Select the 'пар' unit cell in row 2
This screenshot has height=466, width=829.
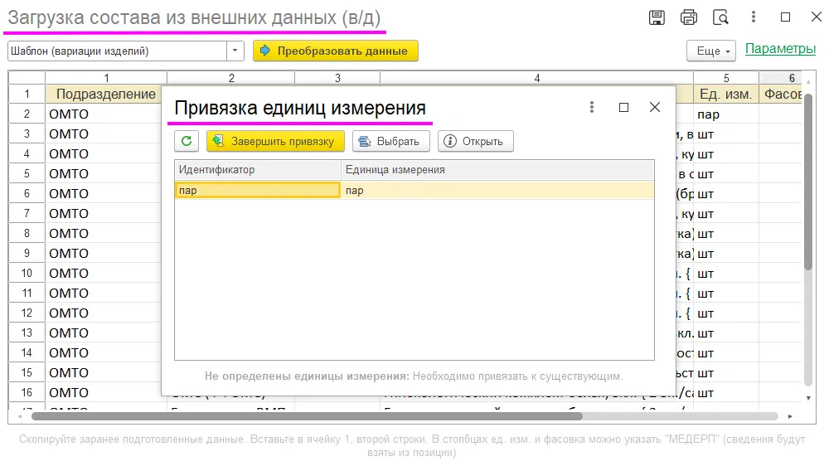point(726,114)
